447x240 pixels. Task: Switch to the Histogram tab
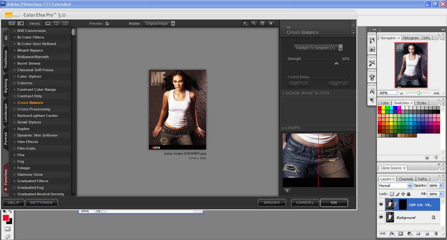point(411,38)
